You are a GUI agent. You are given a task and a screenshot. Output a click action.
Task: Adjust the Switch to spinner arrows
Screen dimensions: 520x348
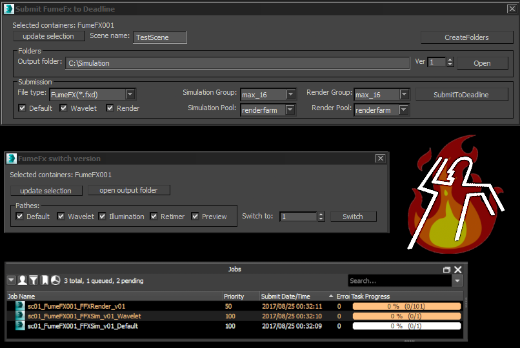pyautogui.click(x=321, y=217)
